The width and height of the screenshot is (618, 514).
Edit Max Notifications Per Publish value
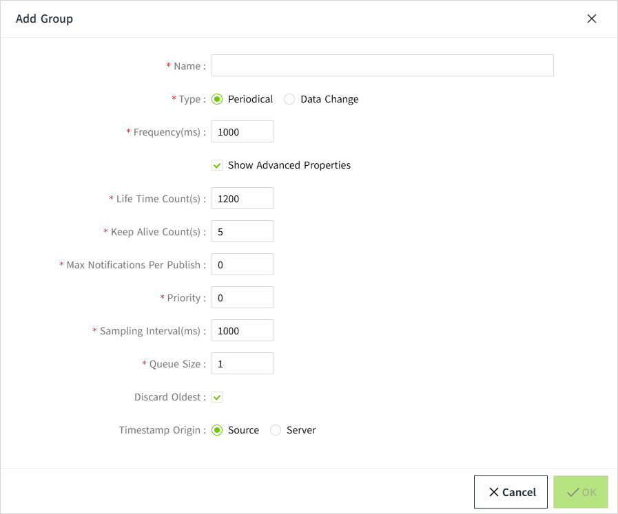click(242, 264)
